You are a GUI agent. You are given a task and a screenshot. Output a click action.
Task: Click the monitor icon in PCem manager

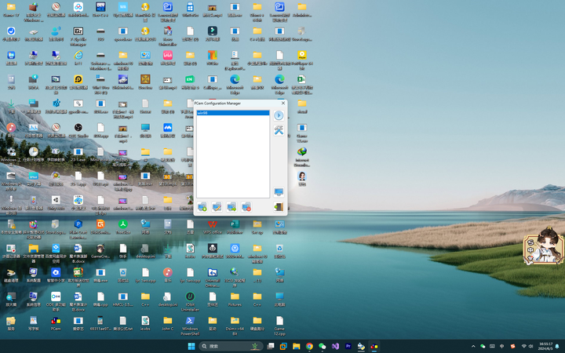coord(279,192)
